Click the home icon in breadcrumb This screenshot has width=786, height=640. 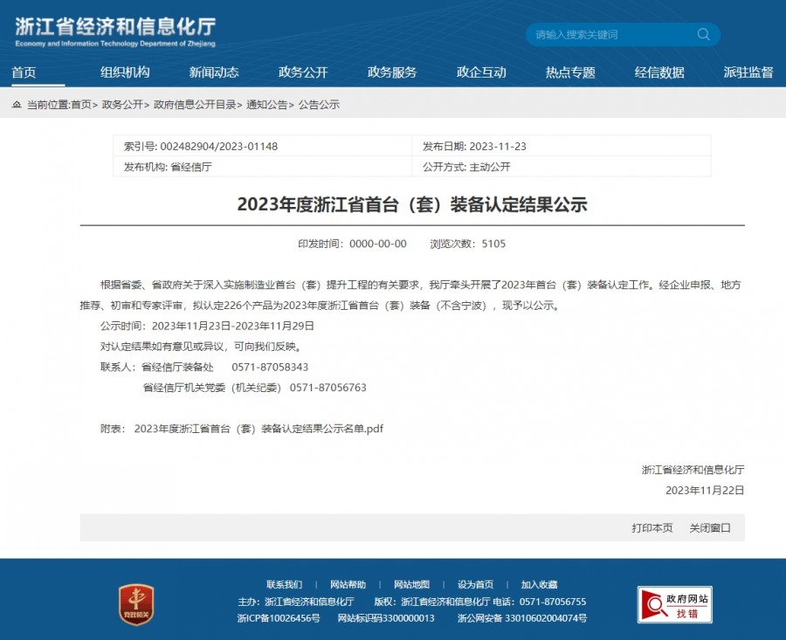17,104
